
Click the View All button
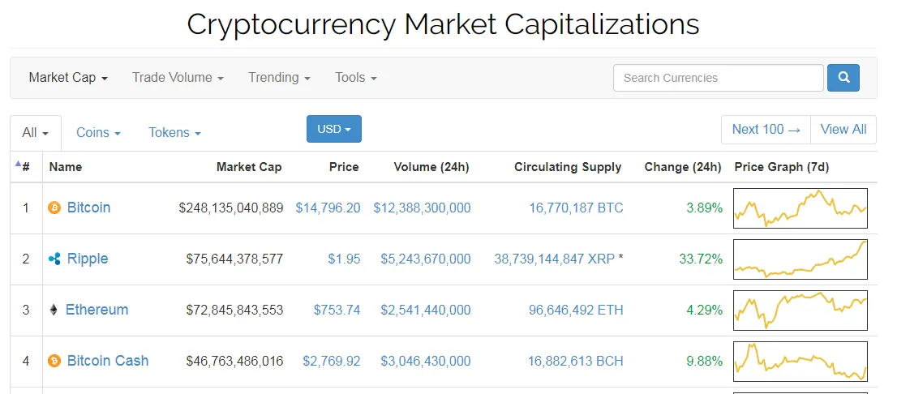(x=843, y=130)
